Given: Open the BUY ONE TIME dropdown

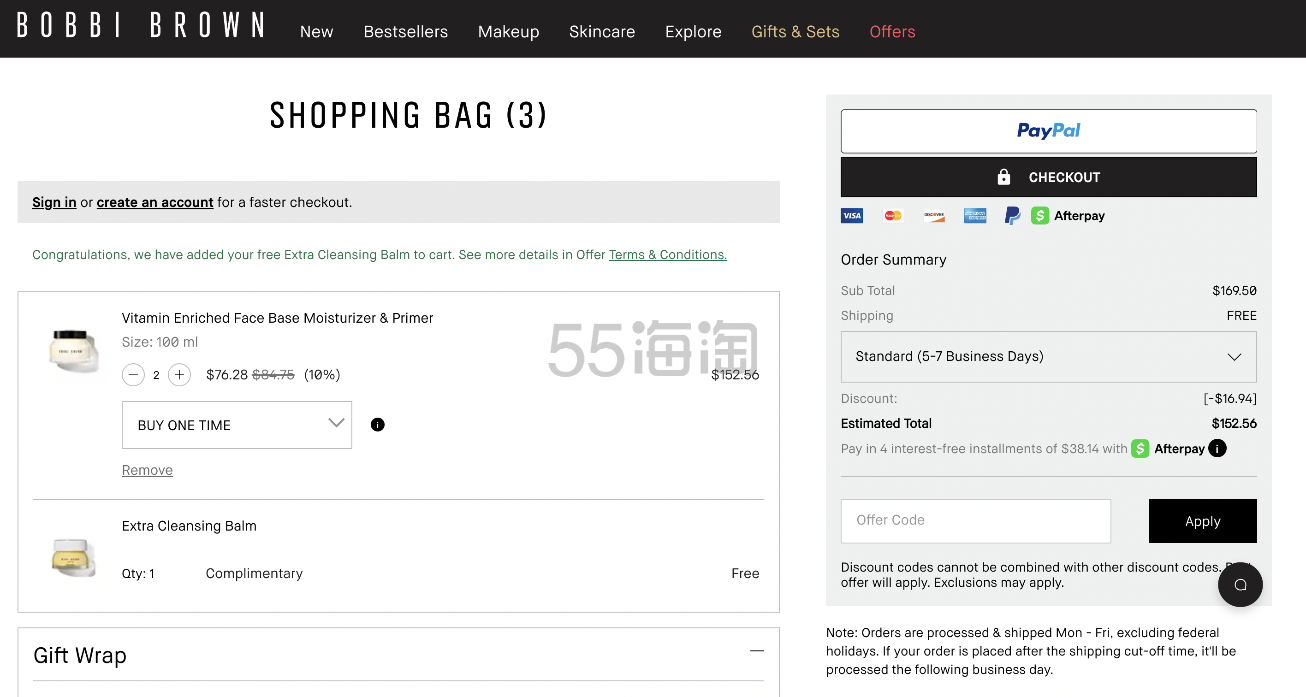Looking at the screenshot, I should 237,425.
